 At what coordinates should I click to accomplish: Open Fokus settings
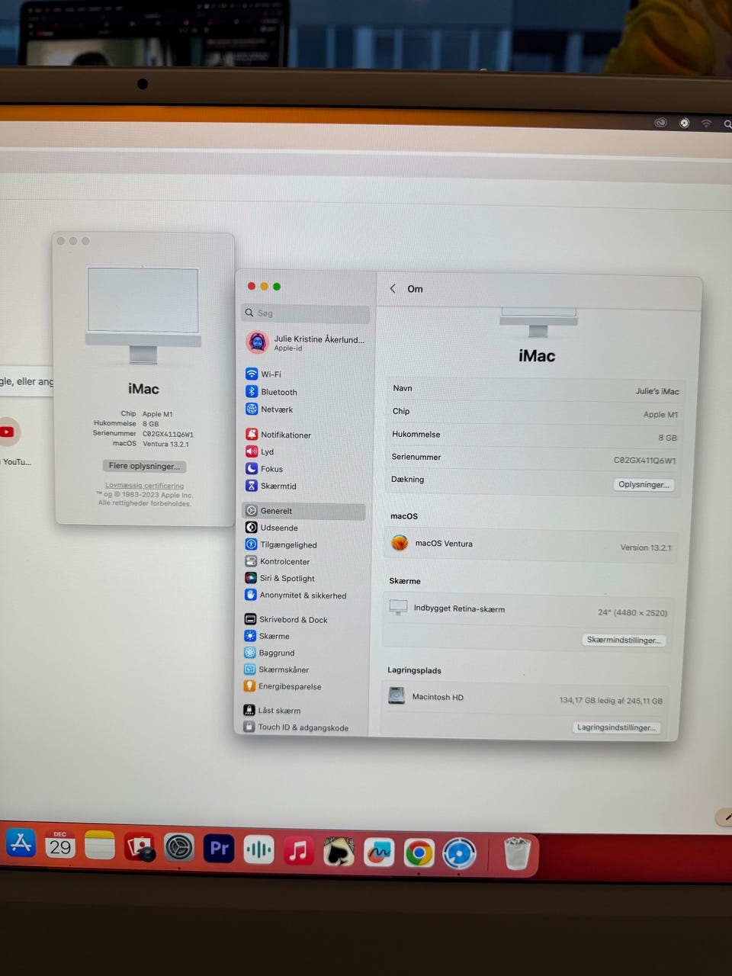point(265,469)
